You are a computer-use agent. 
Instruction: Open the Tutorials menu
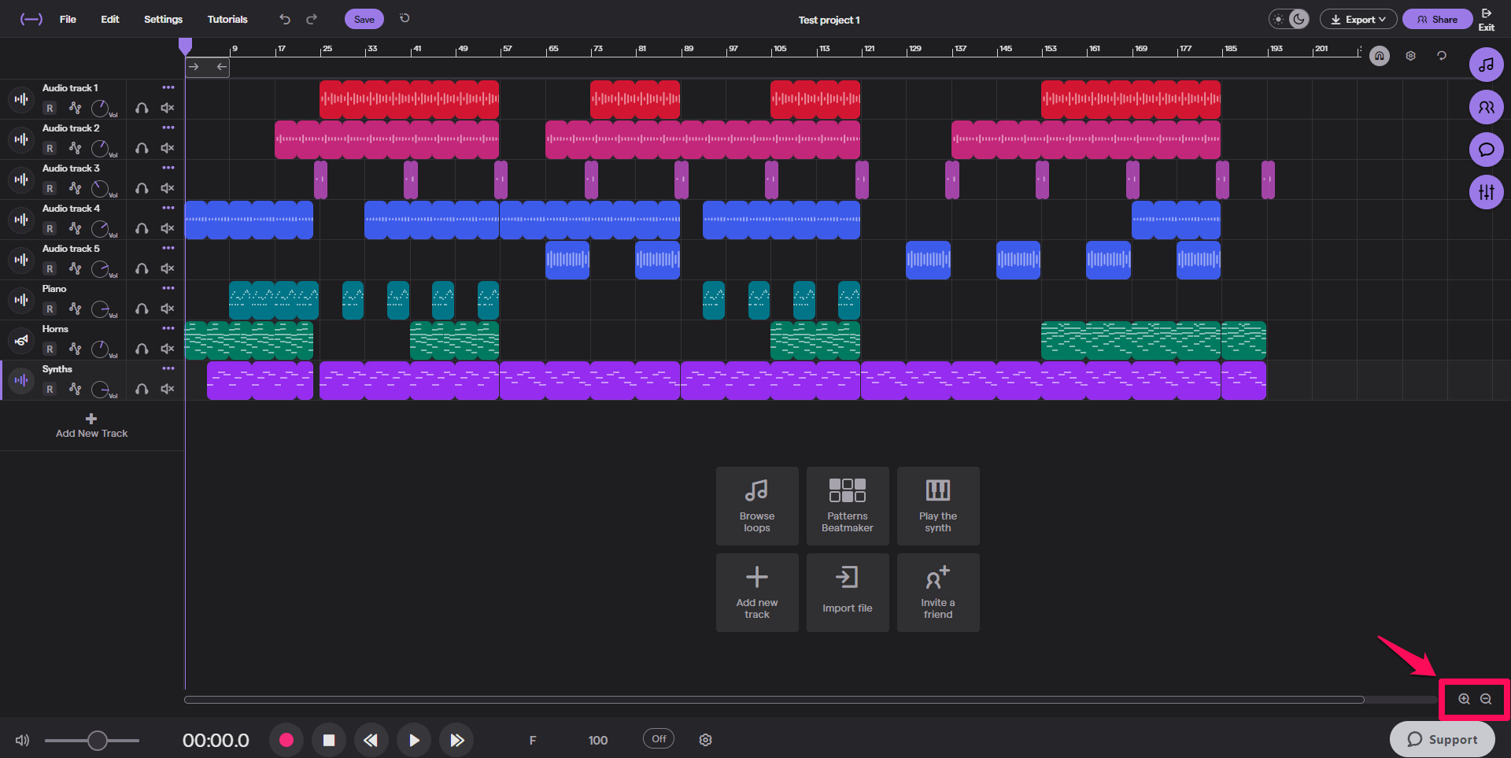[x=227, y=19]
